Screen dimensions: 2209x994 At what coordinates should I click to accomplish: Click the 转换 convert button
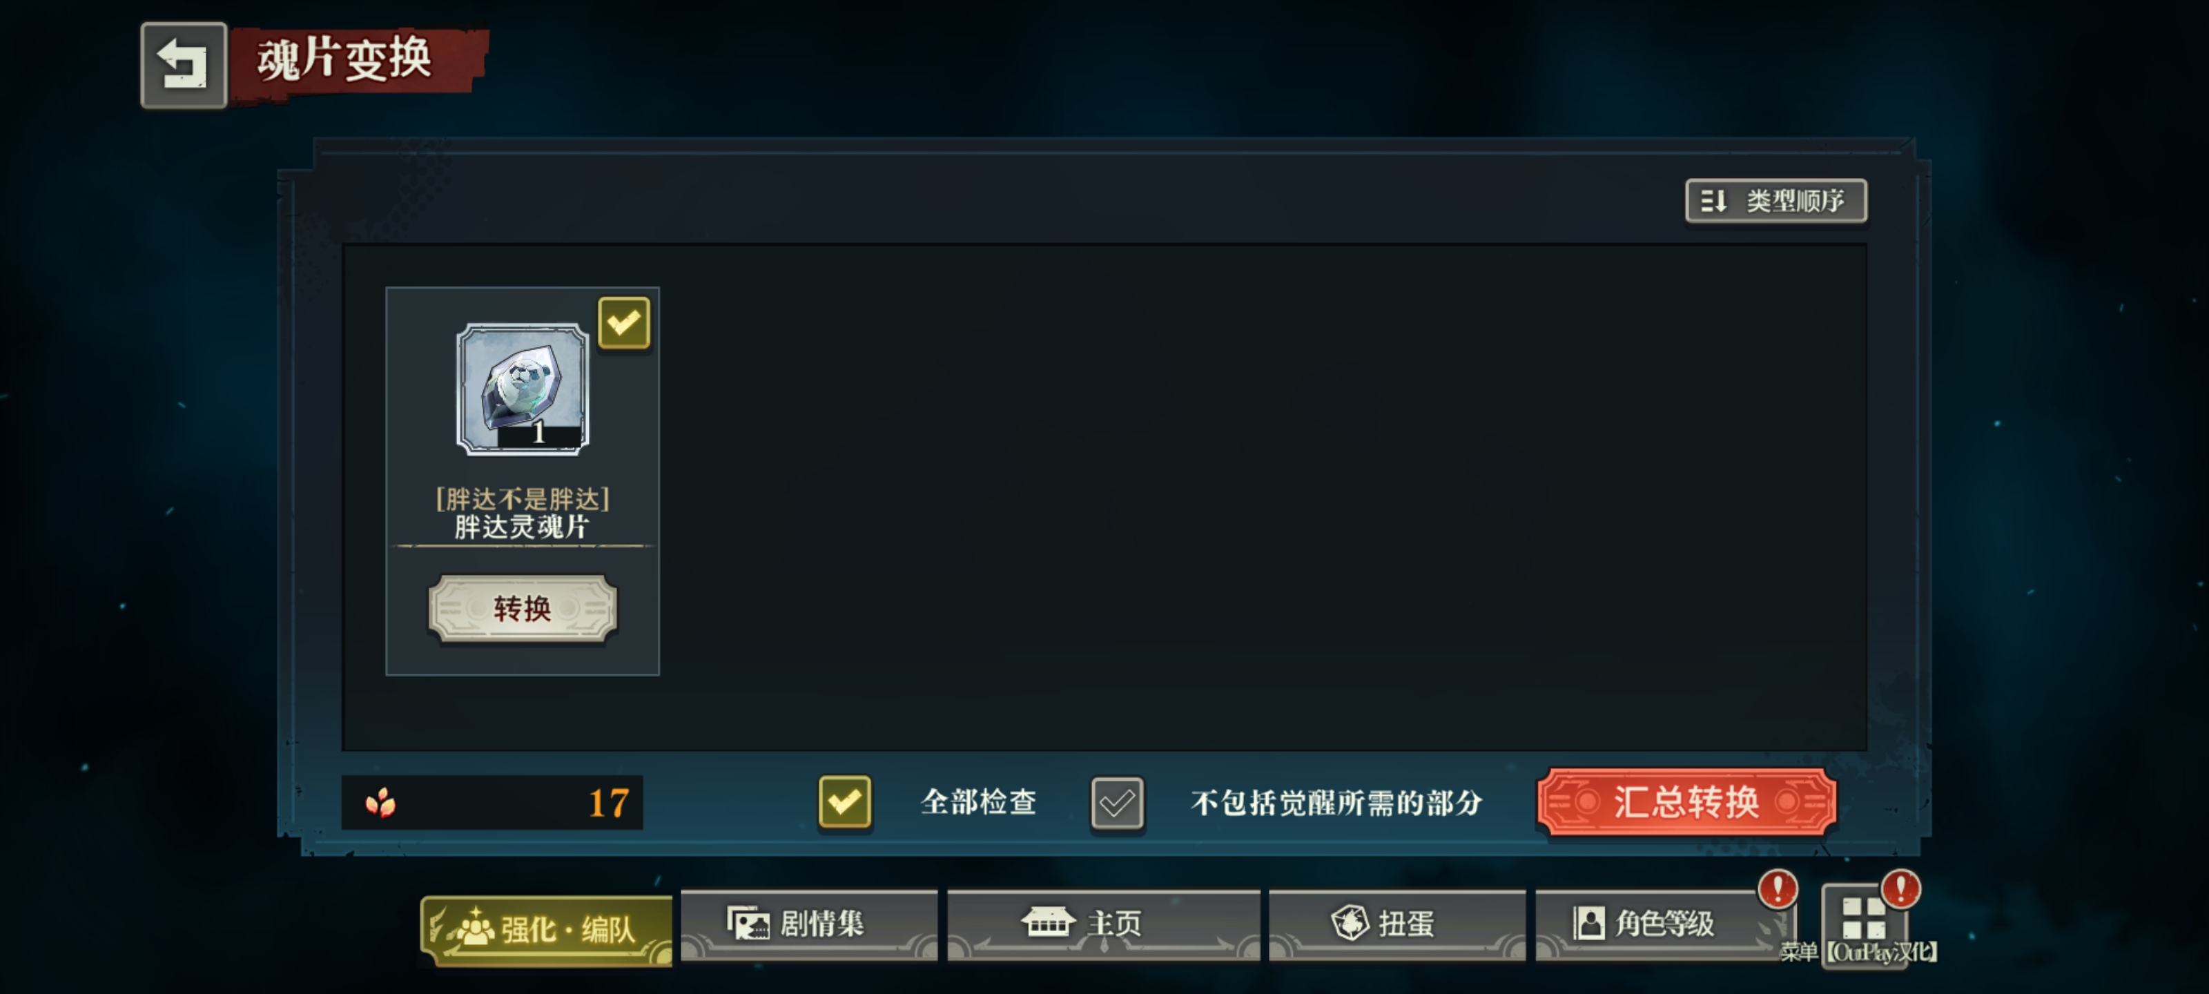click(x=523, y=609)
